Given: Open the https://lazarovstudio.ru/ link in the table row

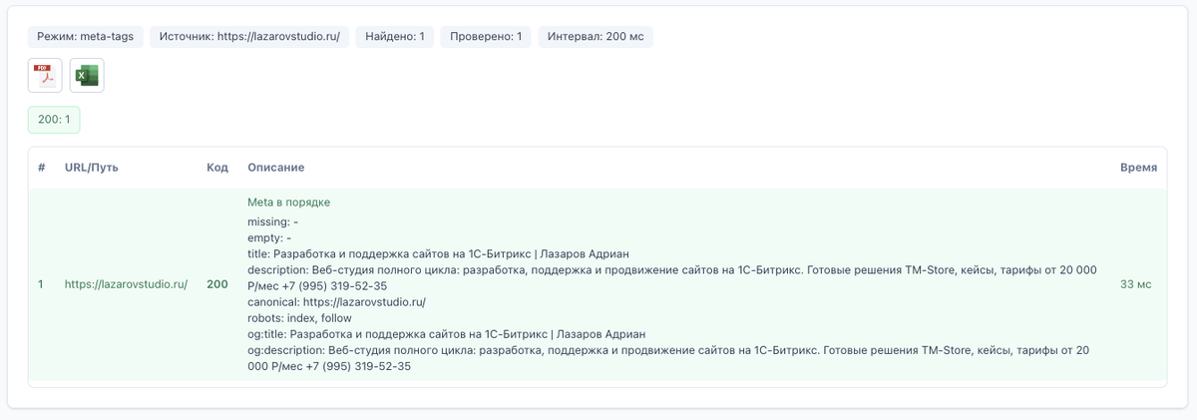Looking at the screenshot, I should coord(126,284).
